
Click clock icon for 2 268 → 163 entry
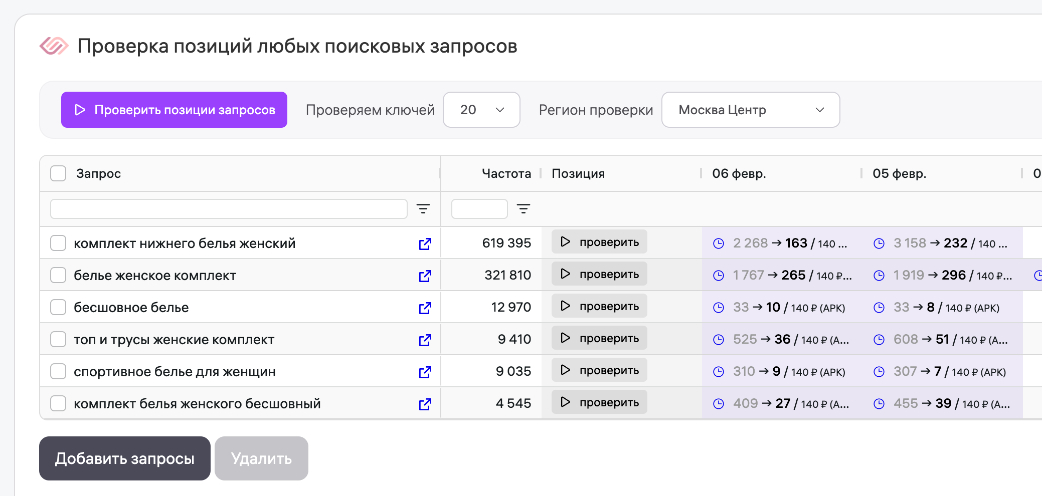[x=719, y=243]
